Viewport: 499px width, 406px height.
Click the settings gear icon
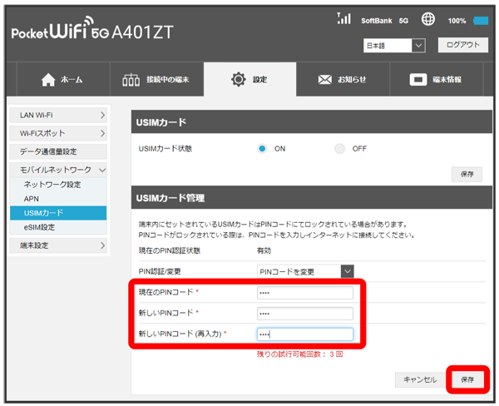[x=238, y=80]
